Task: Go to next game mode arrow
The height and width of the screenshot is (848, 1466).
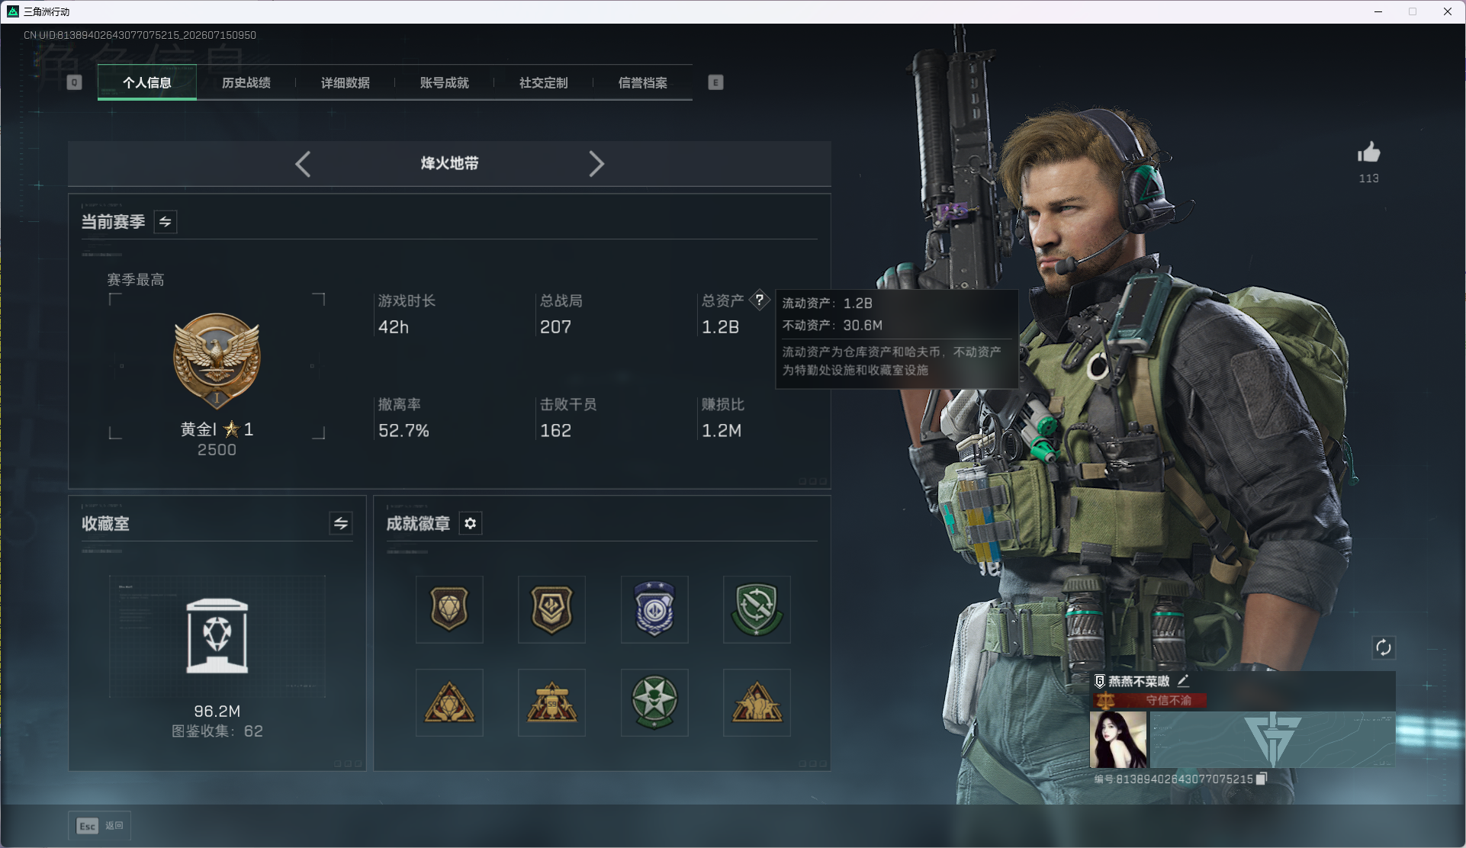Action: pos(596,164)
